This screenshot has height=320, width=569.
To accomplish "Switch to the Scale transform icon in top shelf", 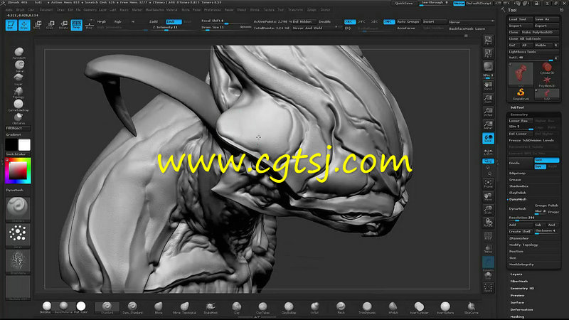I will (50, 25).
